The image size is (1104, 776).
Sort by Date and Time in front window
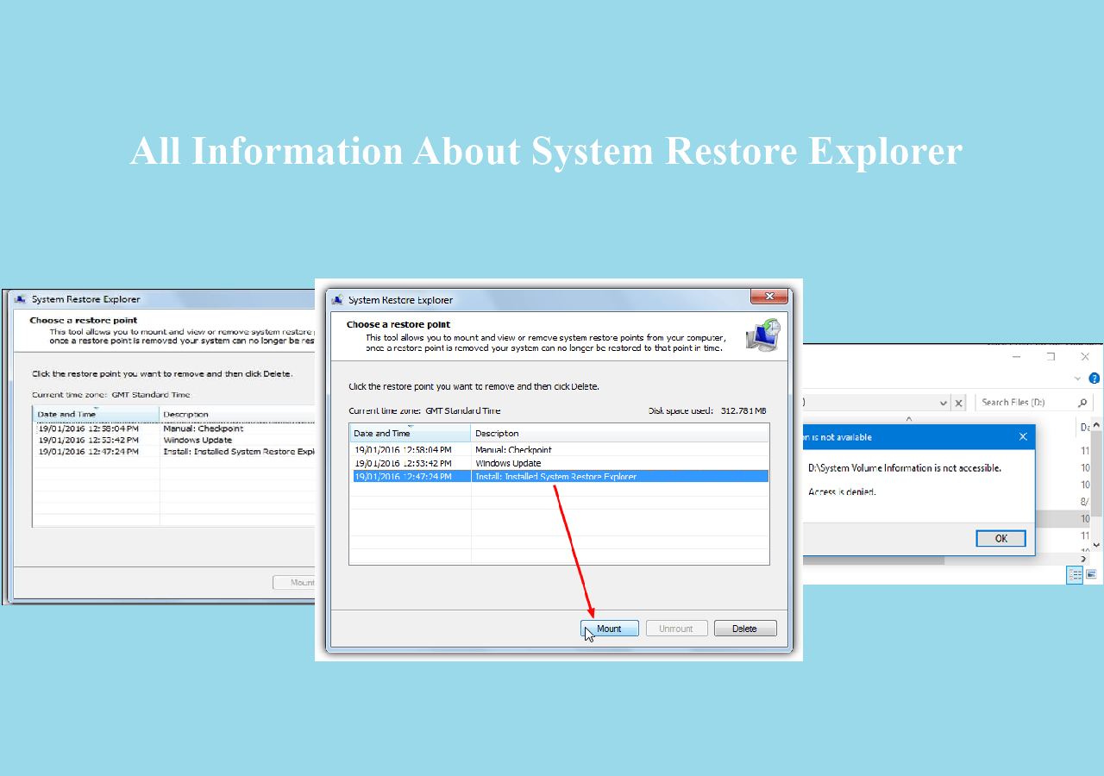click(410, 433)
